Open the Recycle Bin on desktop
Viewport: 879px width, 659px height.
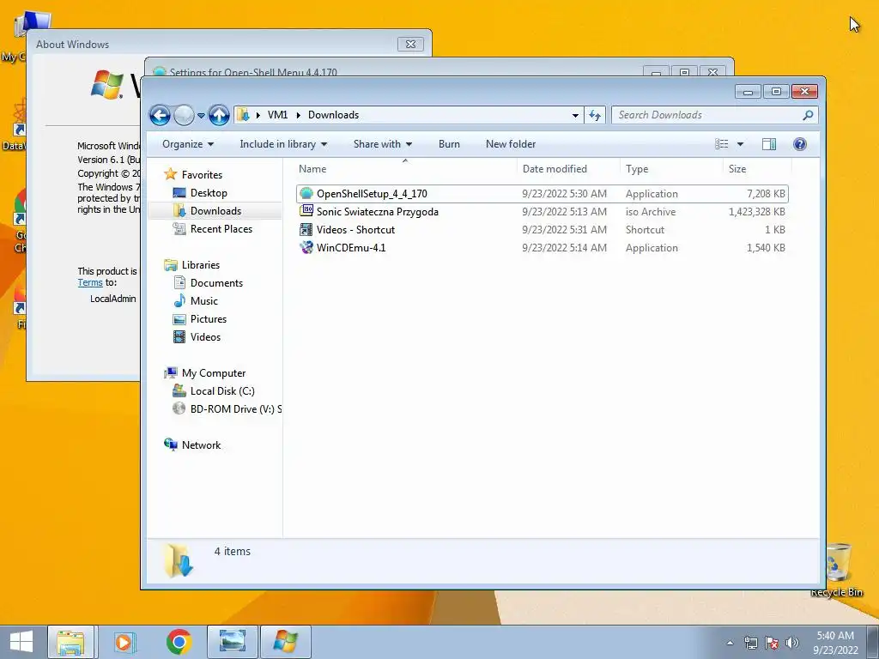[x=837, y=570]
